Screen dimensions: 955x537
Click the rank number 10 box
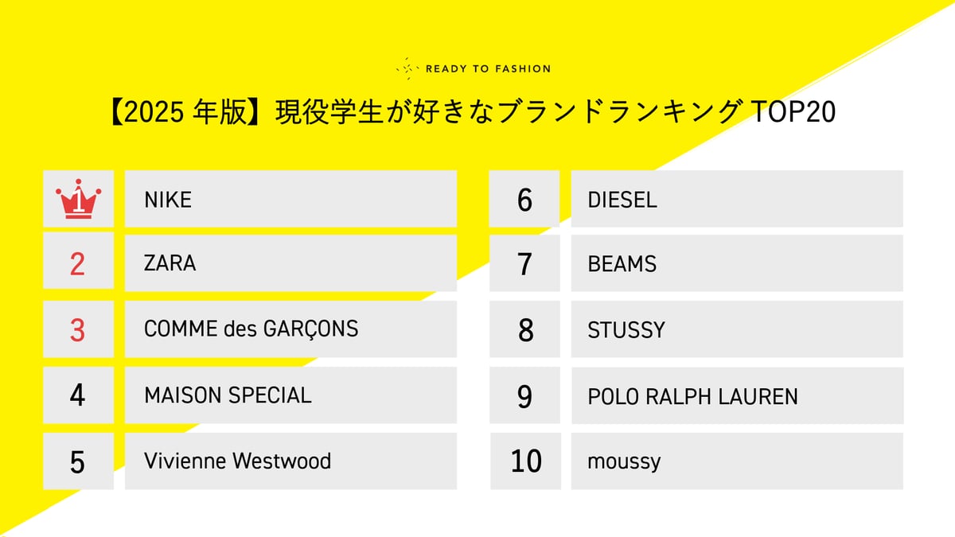tap(524, 461)
